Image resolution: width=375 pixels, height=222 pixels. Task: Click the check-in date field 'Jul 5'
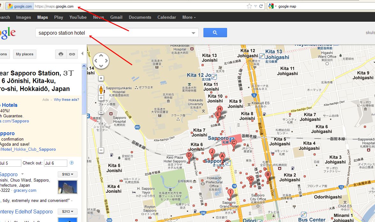(10, 163)
